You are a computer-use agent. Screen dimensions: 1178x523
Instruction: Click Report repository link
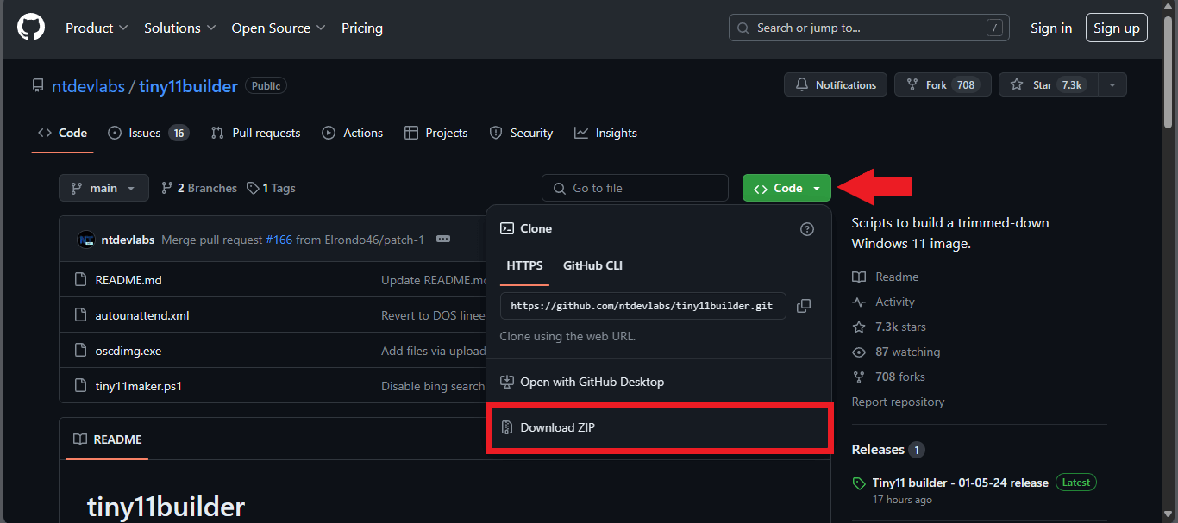[x=898, y=402]
